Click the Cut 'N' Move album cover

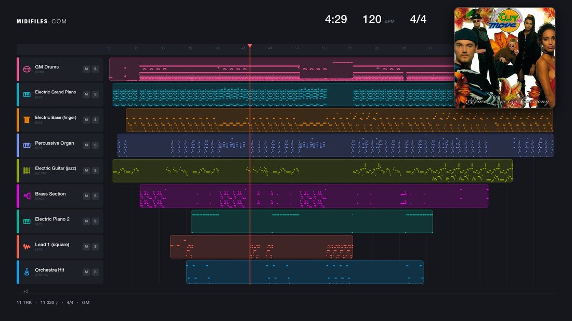504,58
